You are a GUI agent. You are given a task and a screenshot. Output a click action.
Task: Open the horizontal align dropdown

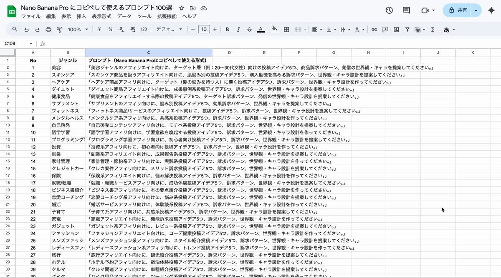tap(317, 30)
